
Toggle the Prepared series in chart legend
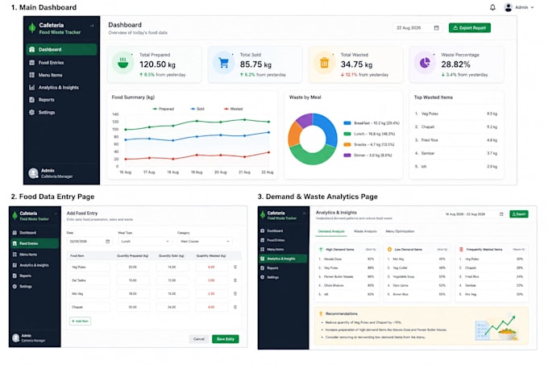pyautogui.click(x=164, y=109)
